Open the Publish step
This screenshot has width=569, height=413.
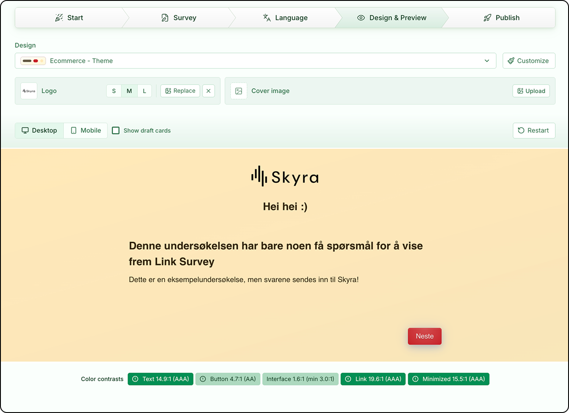502,17
